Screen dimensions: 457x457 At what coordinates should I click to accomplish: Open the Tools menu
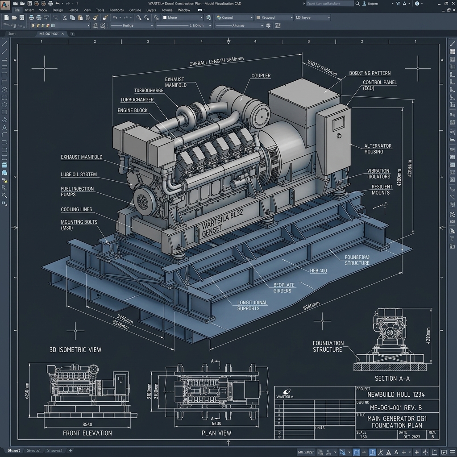(x=100, y=10)
